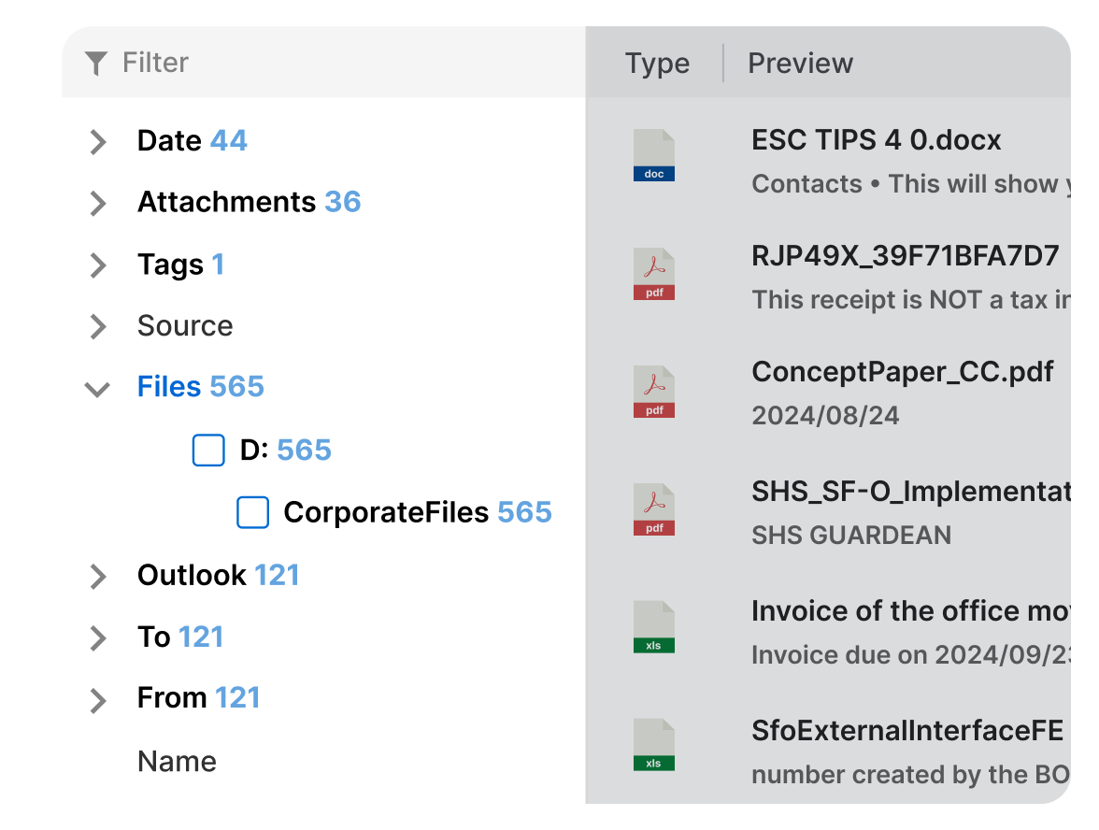Image resolution: width=1099 pixels, height=830 pixels.
Task: Expand the Outlook filter group
Action: pyautogui.click(x=97, y=577)
